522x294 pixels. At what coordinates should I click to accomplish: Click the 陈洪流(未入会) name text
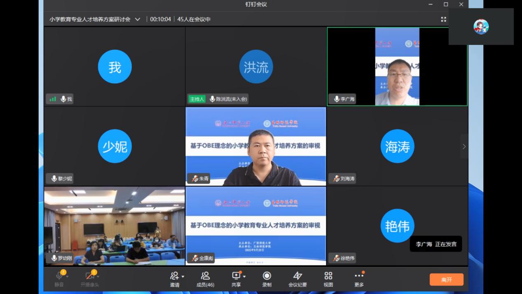[232, 99]
